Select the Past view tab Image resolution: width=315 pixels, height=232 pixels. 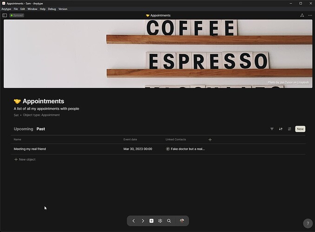[x=41, y=129]
